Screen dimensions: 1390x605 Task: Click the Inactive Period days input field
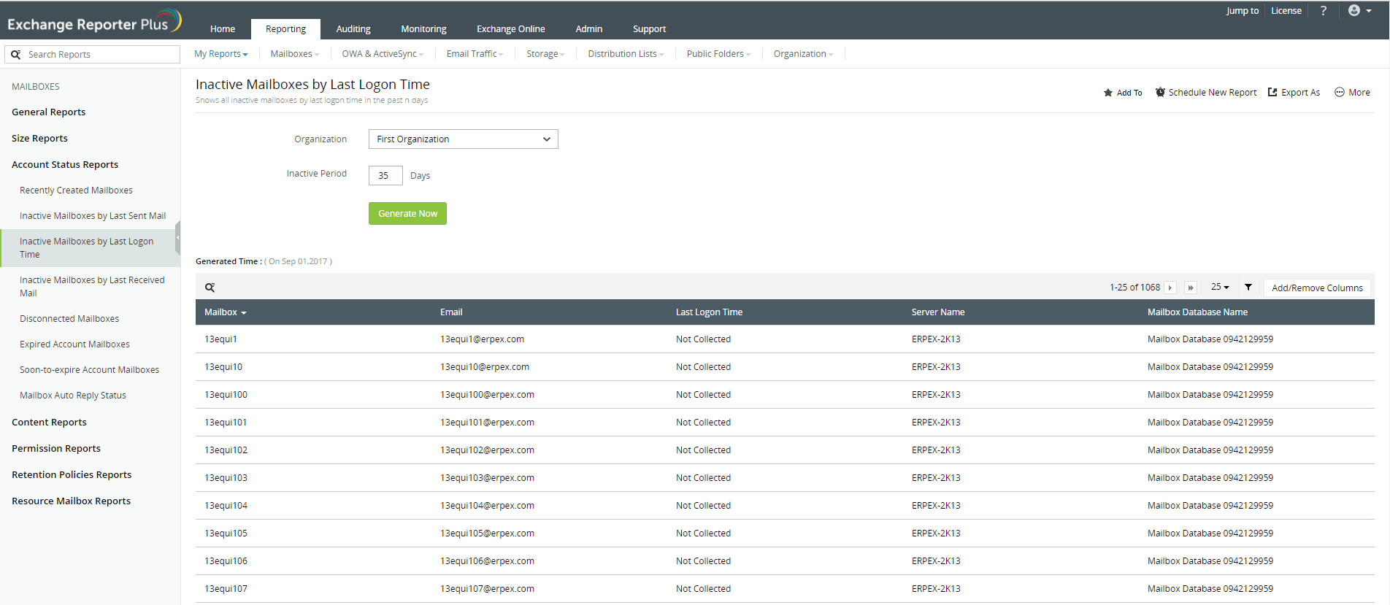click(385, 176)
